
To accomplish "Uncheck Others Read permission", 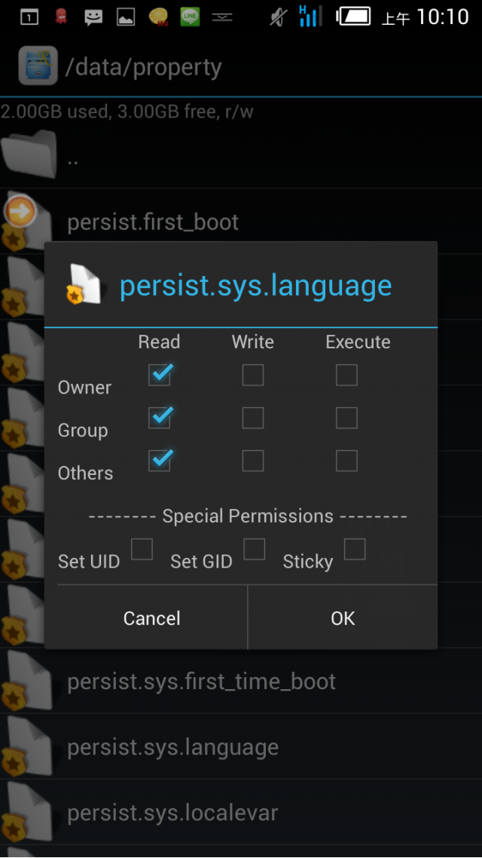I will tap(159, 461).
